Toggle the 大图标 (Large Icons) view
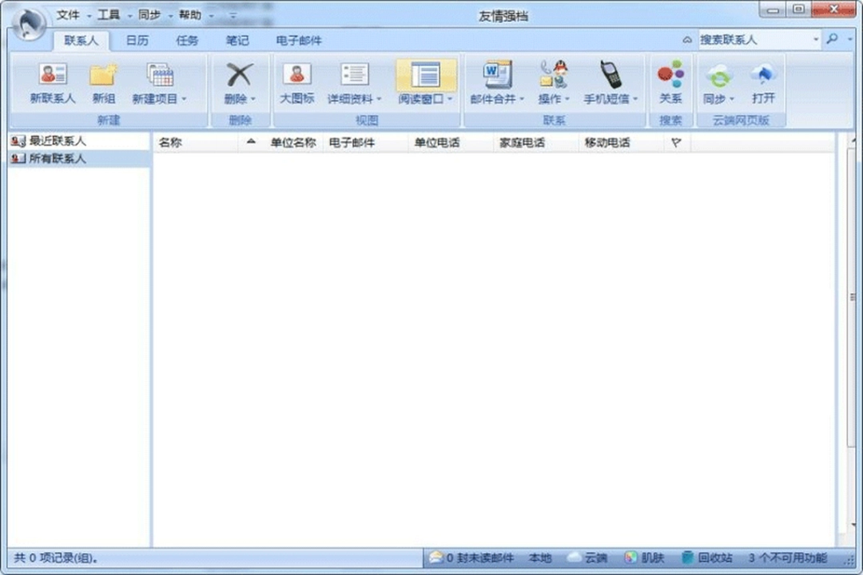 tap(296, 83)
